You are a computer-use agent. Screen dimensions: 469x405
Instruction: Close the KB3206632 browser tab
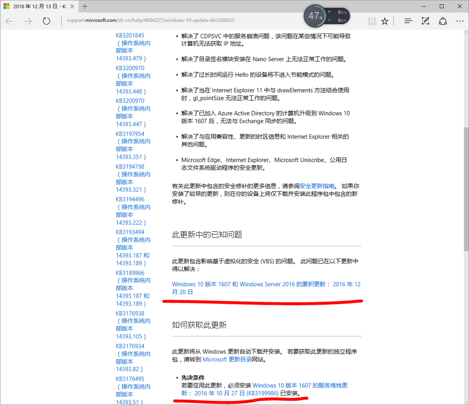point(72,6)
